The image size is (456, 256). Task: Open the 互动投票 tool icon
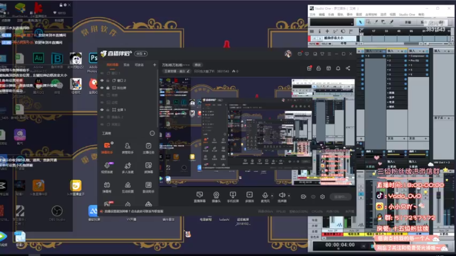click(x=127, y=187)
